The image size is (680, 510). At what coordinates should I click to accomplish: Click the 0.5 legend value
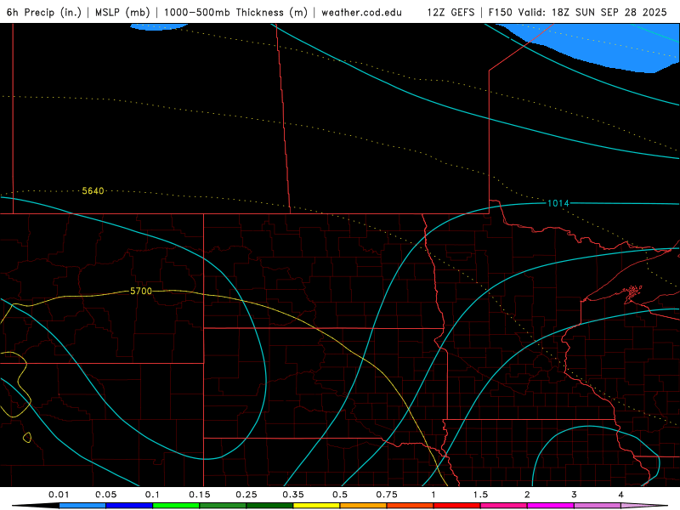click(x=340, y=495)
